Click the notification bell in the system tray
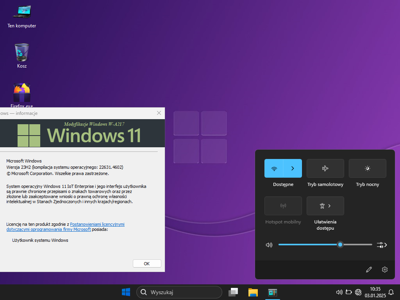 391,292
